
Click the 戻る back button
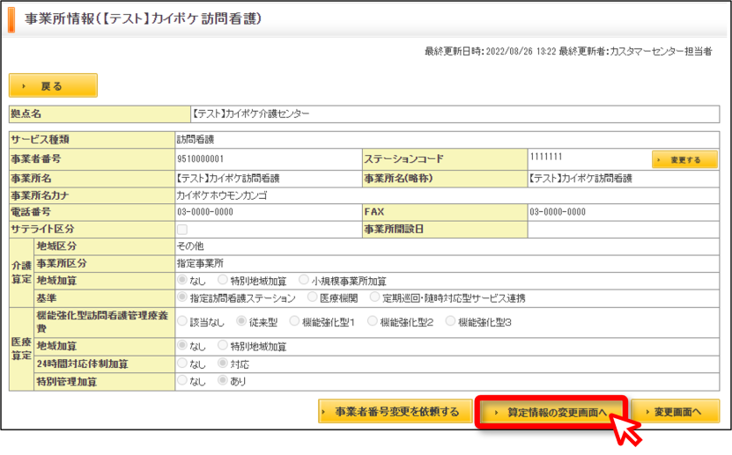point(53,85)
